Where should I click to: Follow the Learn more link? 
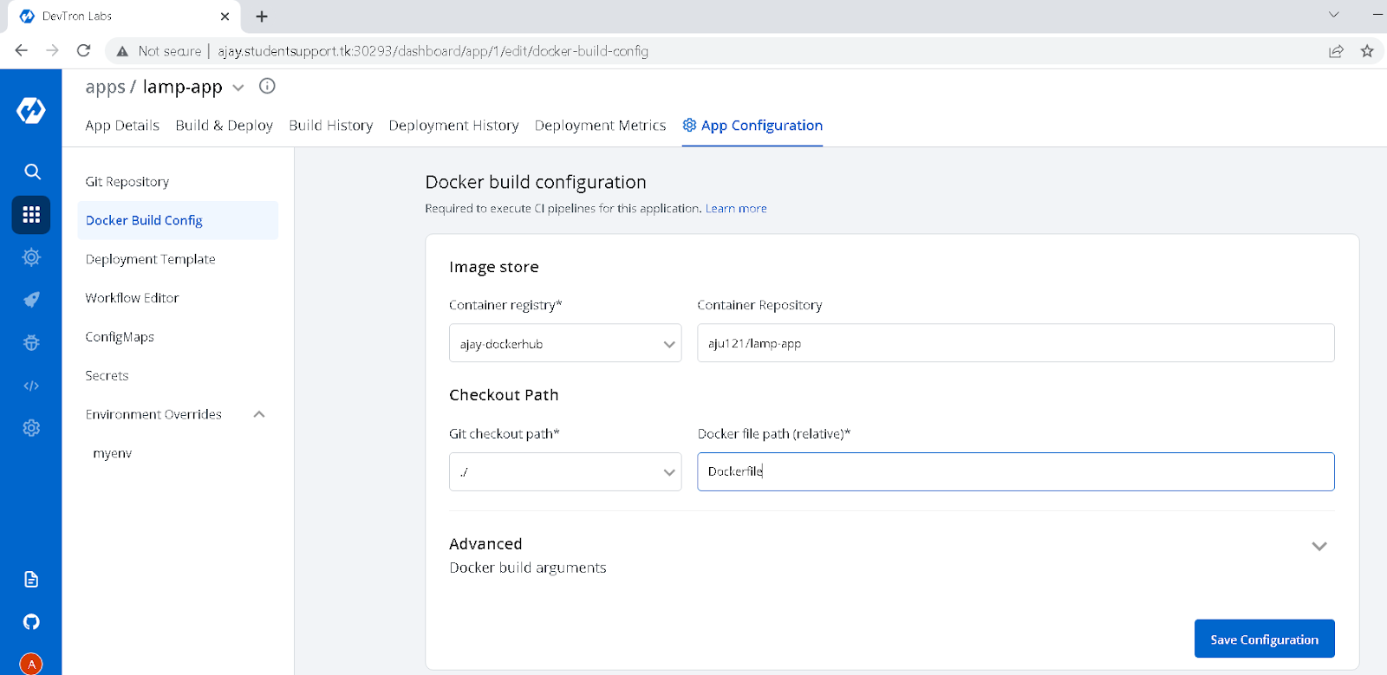coord(736,209)
